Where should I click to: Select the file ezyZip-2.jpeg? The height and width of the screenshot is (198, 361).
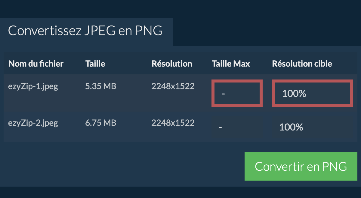(x=33, y=123)
